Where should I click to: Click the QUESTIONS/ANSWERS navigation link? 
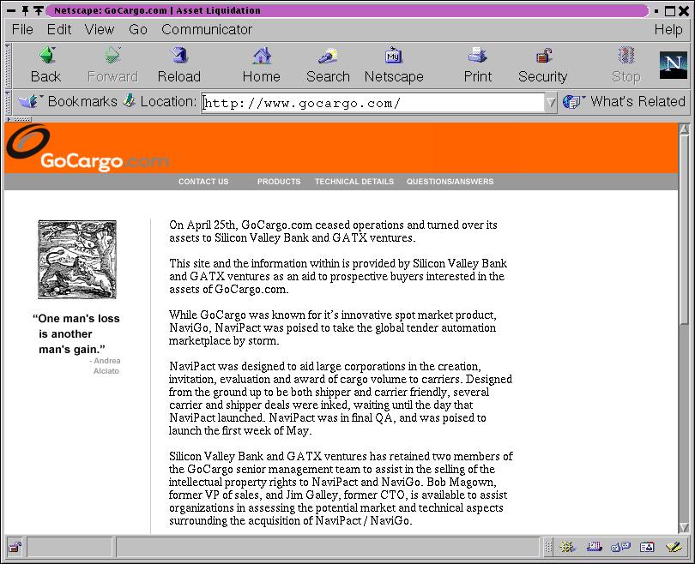[450, 182]
